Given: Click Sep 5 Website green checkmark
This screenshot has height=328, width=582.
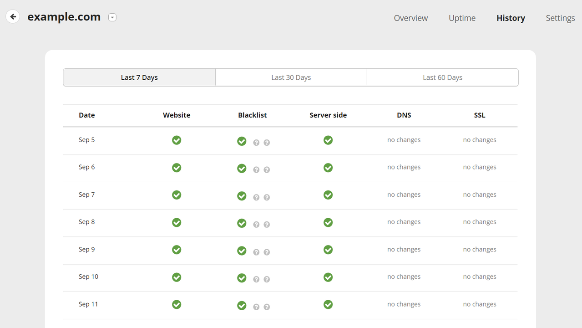Looking at the screenshot, I should [177, 140].
